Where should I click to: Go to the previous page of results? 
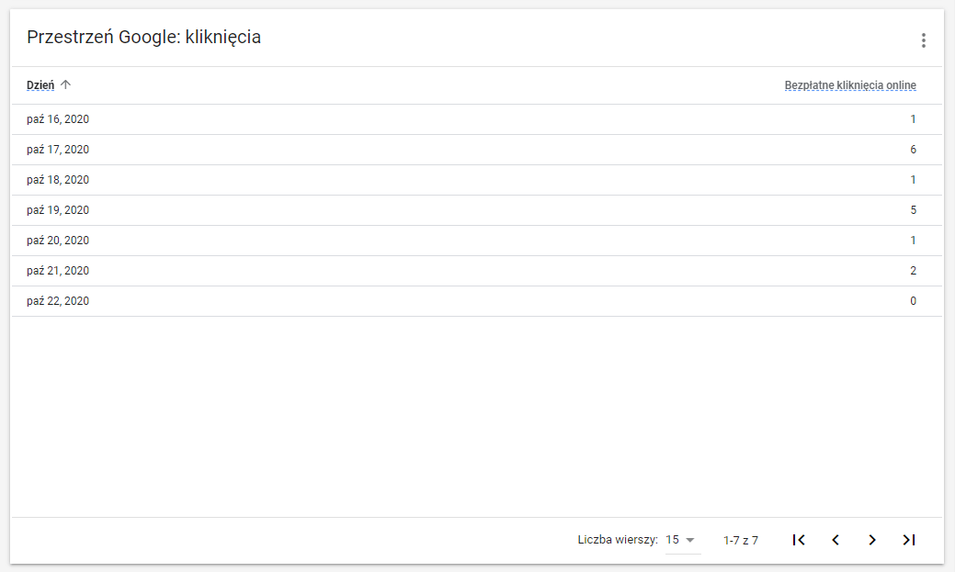[836, 540]
